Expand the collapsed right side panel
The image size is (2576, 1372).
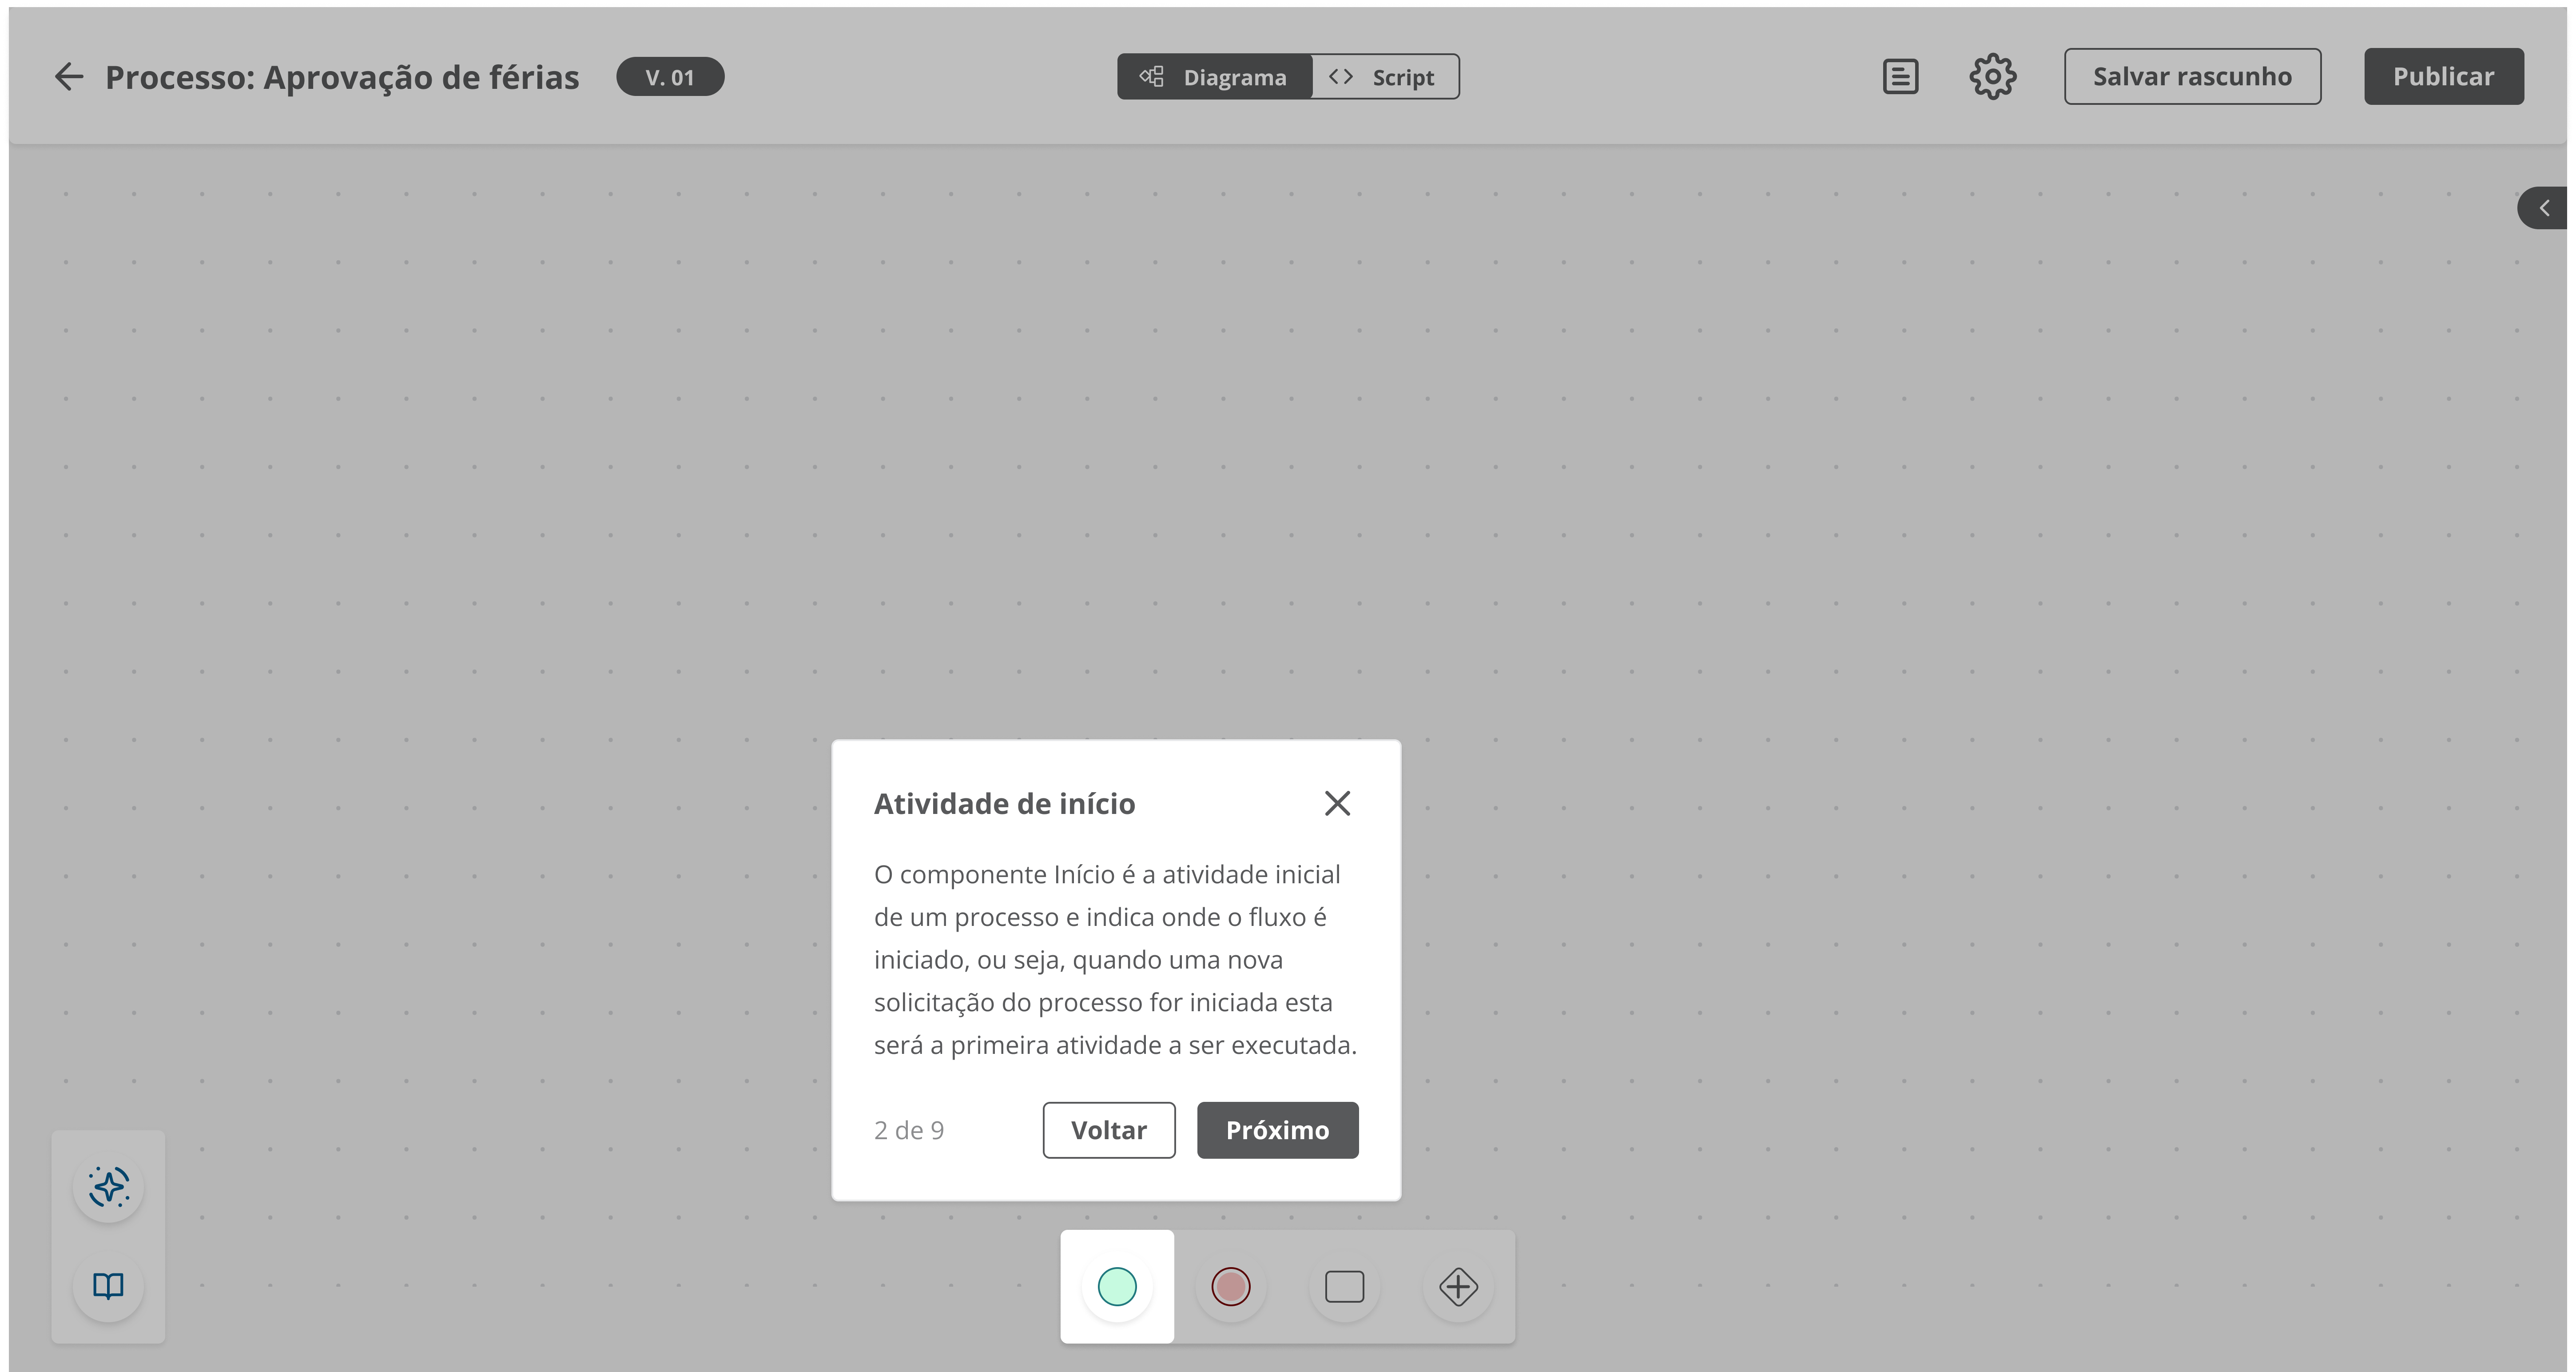tap(2544, 208)
